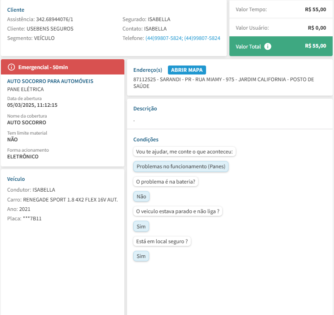Click the second telephone number link
Image resolution: width=334 pixels, height=315 pixels.
(202, 39)
